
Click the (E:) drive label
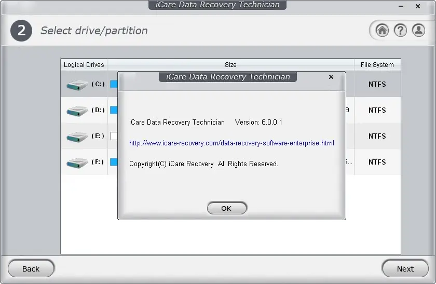(x=98, y=136)
